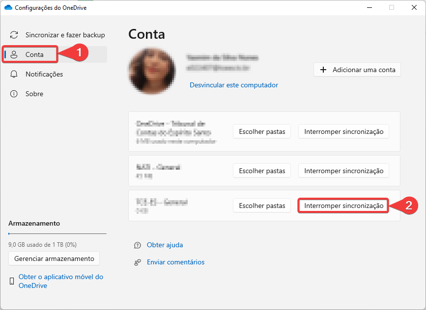Click the mobile phone icon
This screenshot has height=310, width=426.
12,281
